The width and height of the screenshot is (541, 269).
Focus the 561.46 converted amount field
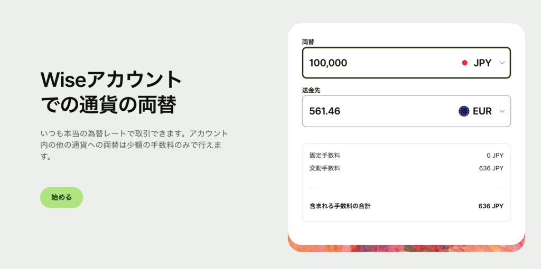tap(370, 111)
